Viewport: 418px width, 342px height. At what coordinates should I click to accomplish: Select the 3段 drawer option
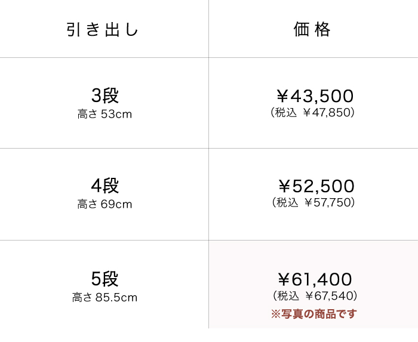pos(105,95)
